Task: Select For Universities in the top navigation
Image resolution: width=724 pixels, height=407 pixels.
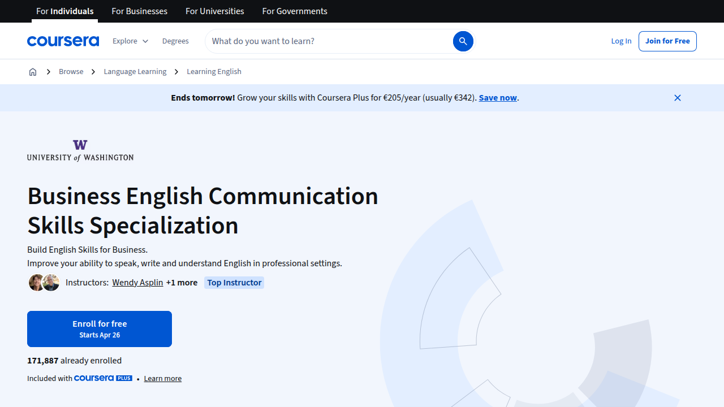Action: coord(214,11)
